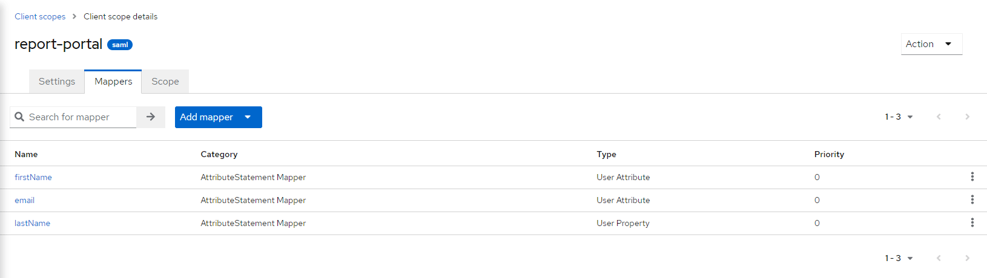Go to previous page in bottom pagination
Image resolution: width=987 pixels, height=278 pixels.
(939, 258)
